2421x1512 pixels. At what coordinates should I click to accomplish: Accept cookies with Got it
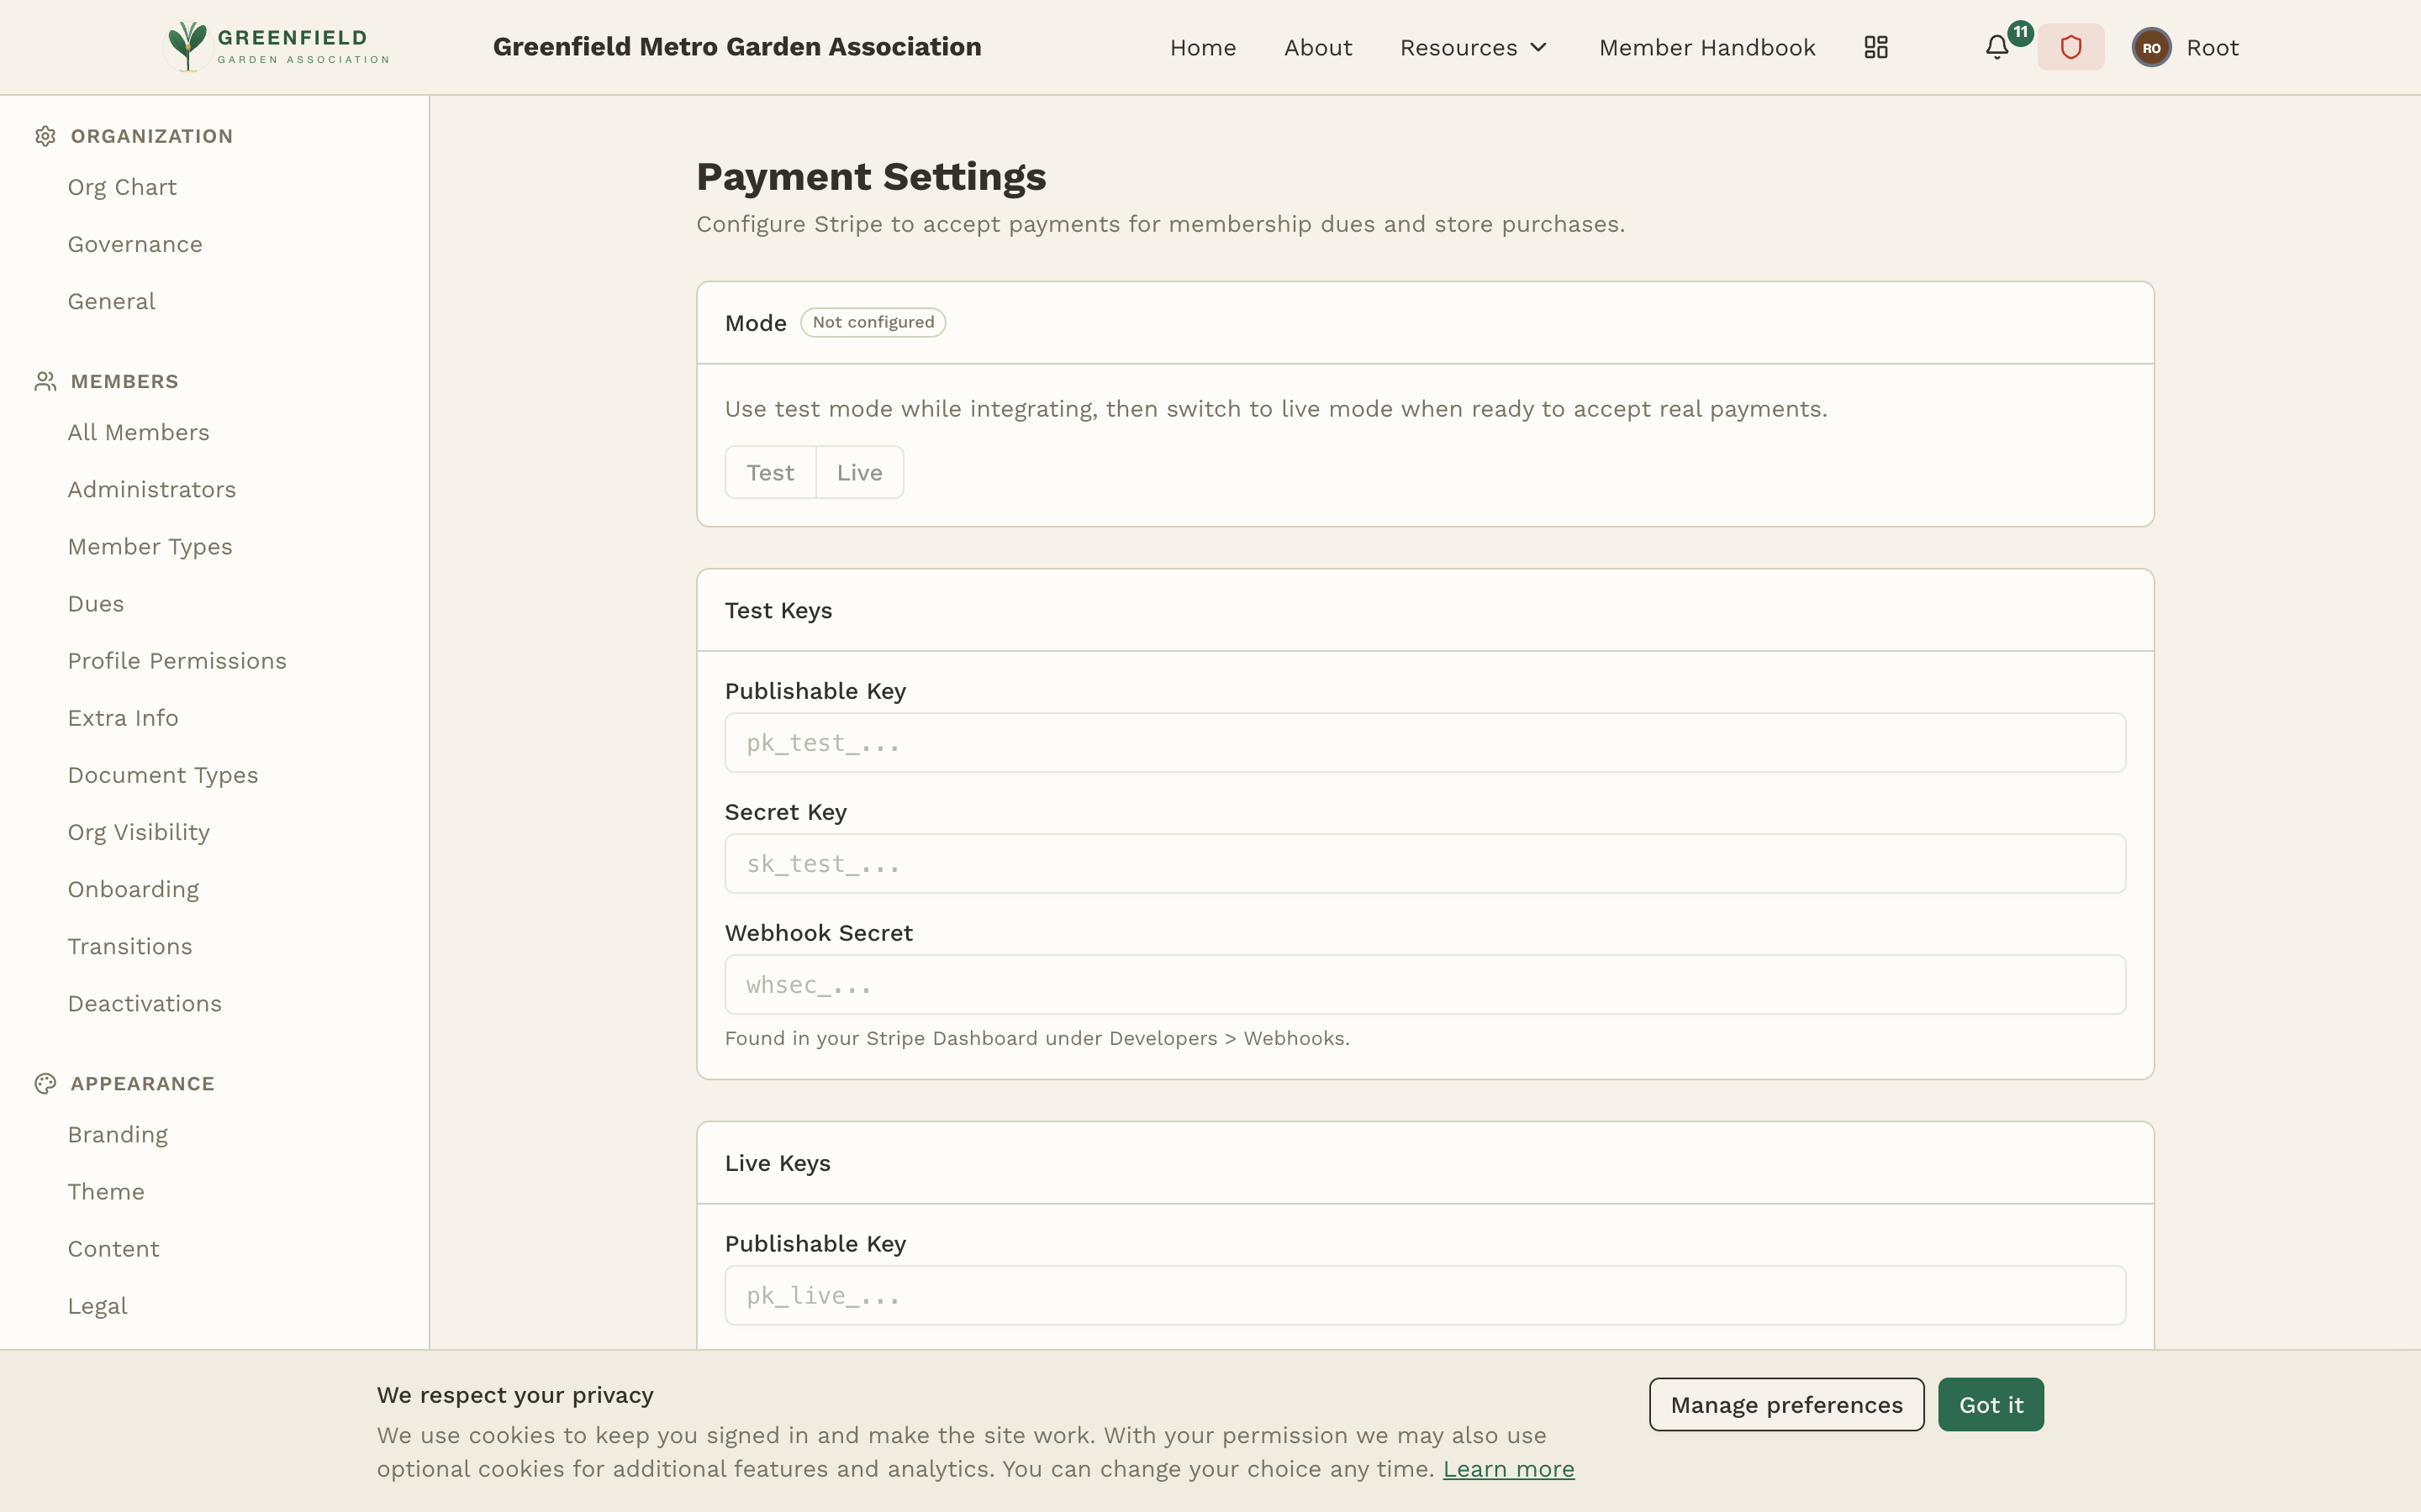(x=1991, y=1404)
